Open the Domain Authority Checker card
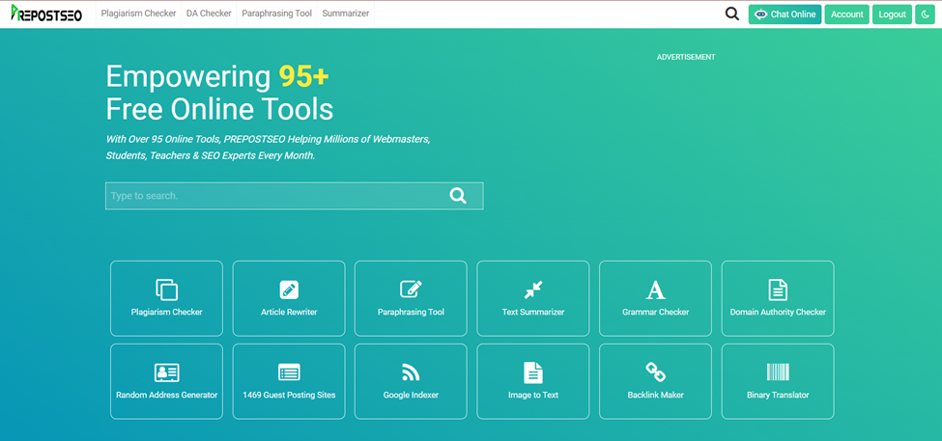 point(778,298)
